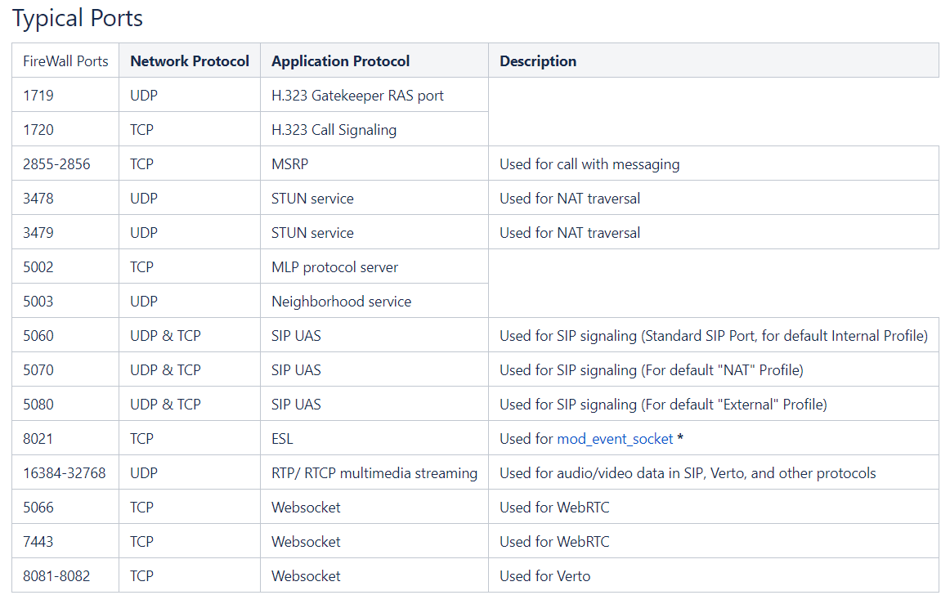Screen dimensions: 950x604
Task: Click the Network Protocol column header
Action: click(190, 60)
